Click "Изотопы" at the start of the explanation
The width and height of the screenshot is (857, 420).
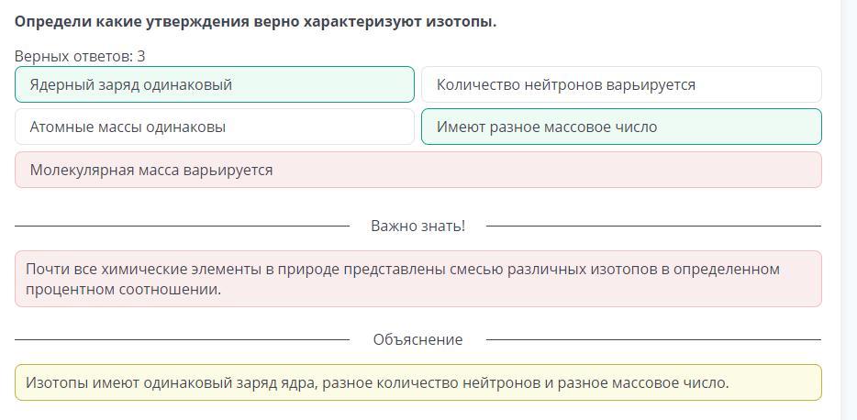coord(56,382)
